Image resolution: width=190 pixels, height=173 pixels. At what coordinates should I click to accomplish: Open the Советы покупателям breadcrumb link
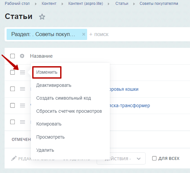(159, 4)
